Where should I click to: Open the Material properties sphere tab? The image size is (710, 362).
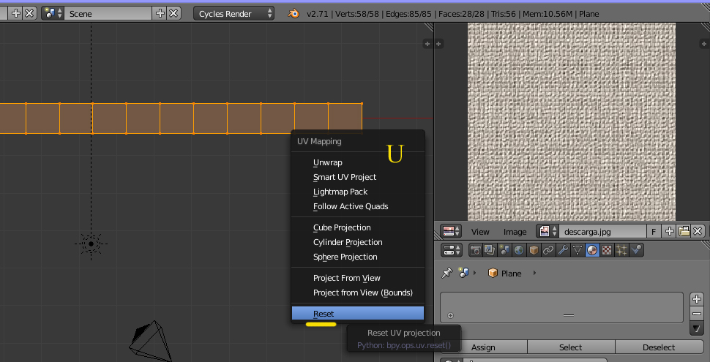pos(592,250)
